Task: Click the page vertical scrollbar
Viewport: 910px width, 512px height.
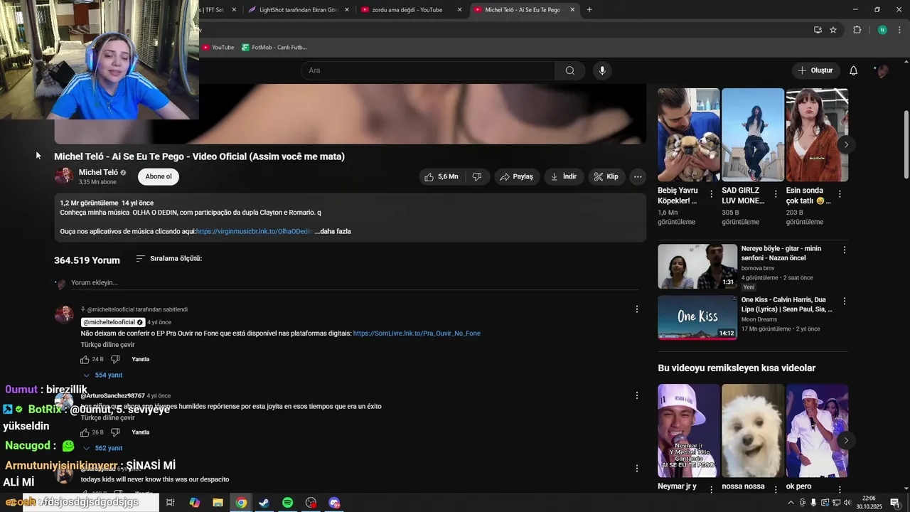Action: click(906, 145)
